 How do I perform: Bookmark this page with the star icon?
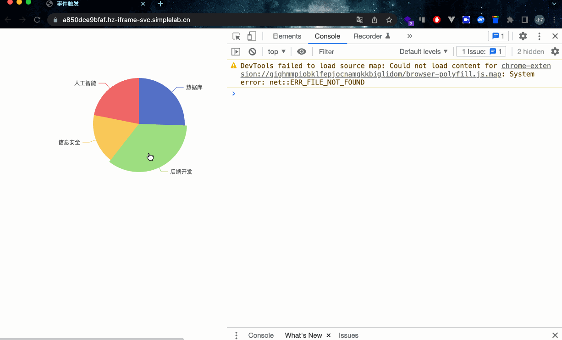[389, 20]
